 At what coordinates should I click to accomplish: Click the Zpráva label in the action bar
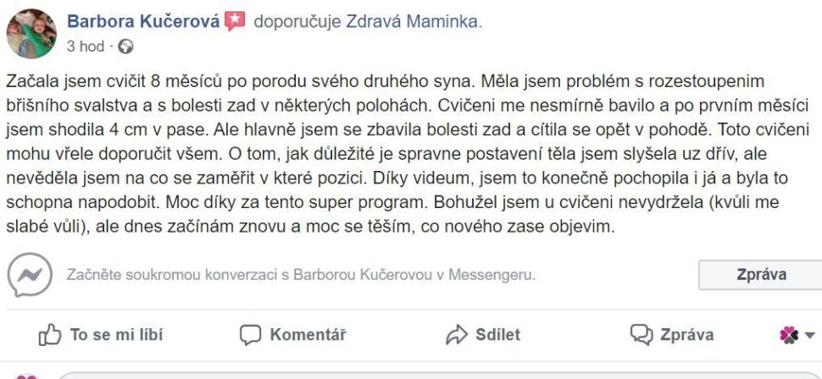click(686, 335)
